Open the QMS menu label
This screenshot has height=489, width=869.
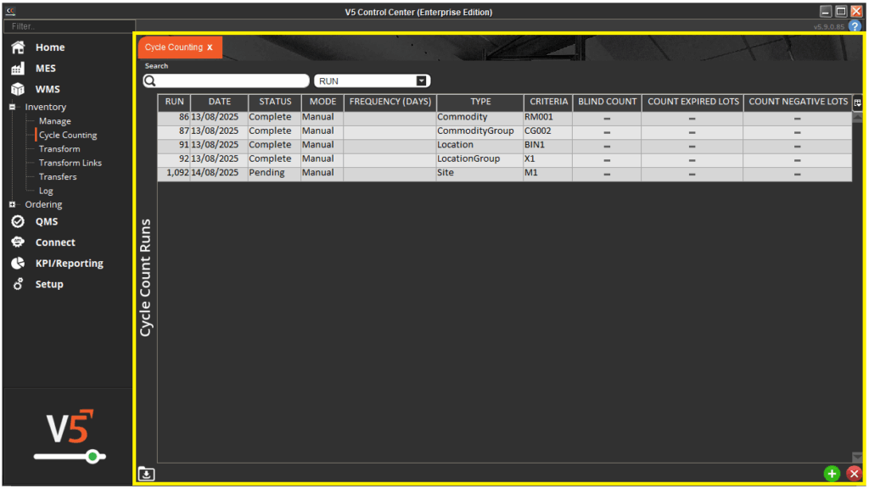click(47, 222)
